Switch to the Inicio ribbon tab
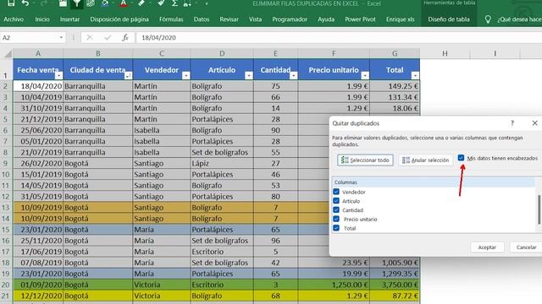The width and height of the screenshot is (542, 304). [42, 19]
